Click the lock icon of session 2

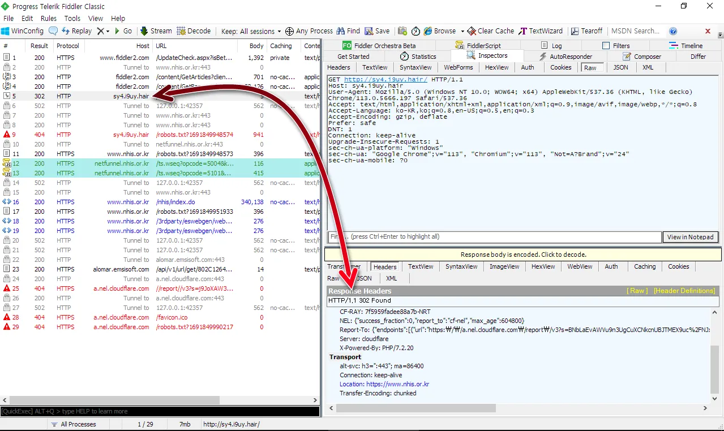7,67
